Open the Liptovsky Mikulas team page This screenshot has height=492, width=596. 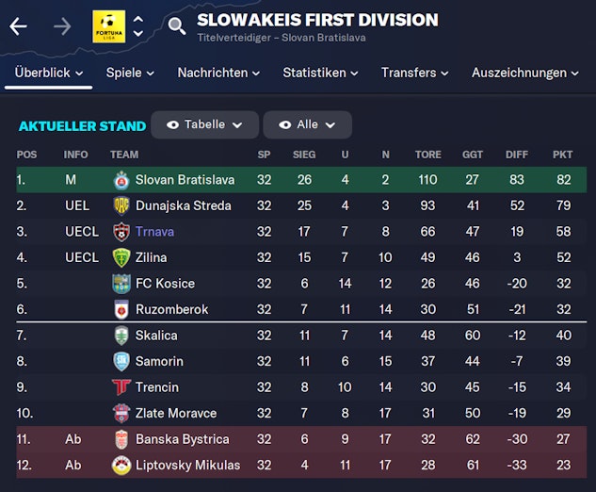point(187,466)
